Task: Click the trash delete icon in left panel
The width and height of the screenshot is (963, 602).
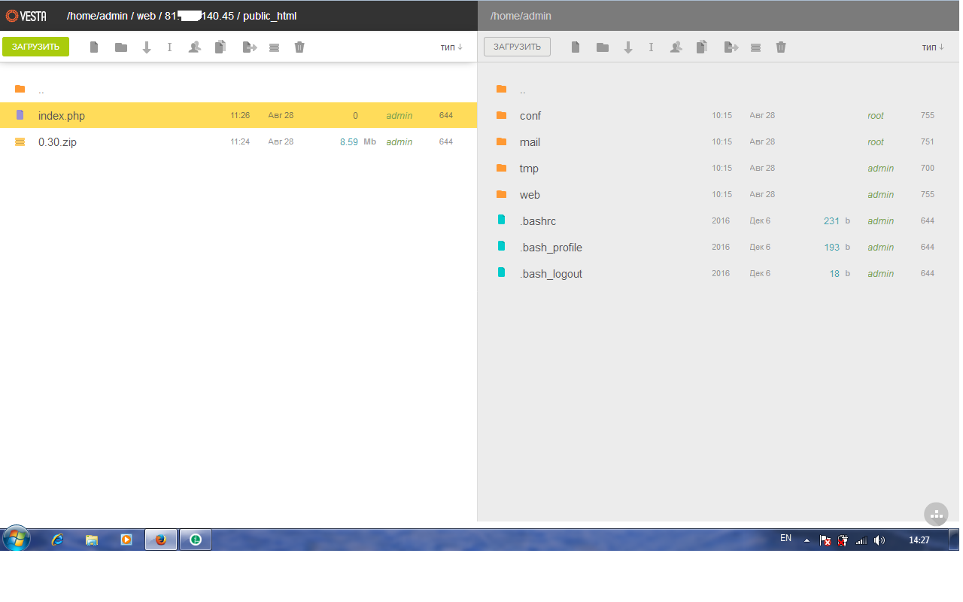Action: pos(299,47)
